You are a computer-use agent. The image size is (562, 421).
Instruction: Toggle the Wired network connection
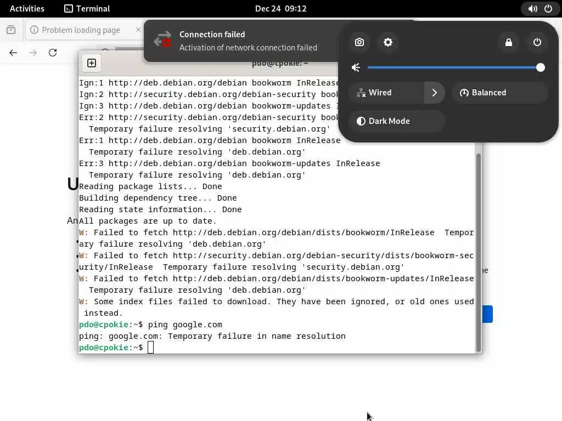[x=387, y=93]
